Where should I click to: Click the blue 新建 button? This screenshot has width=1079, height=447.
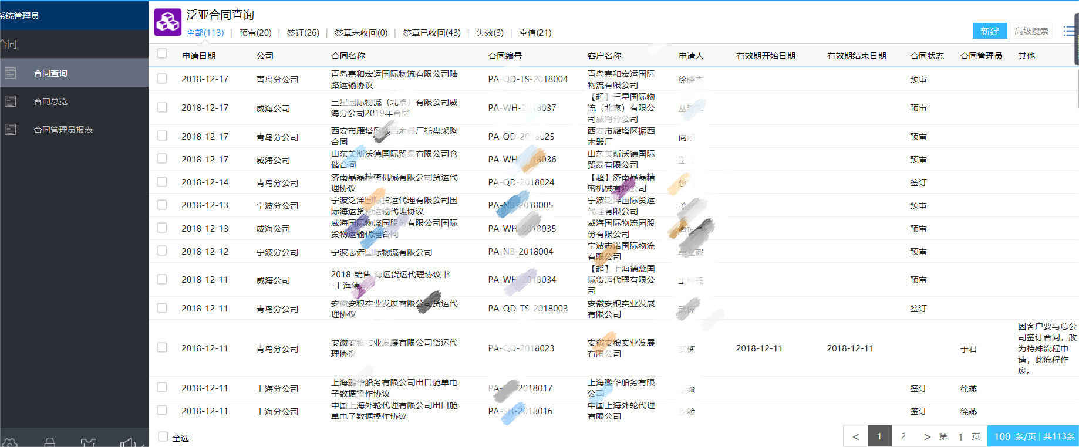click(990, 31)
